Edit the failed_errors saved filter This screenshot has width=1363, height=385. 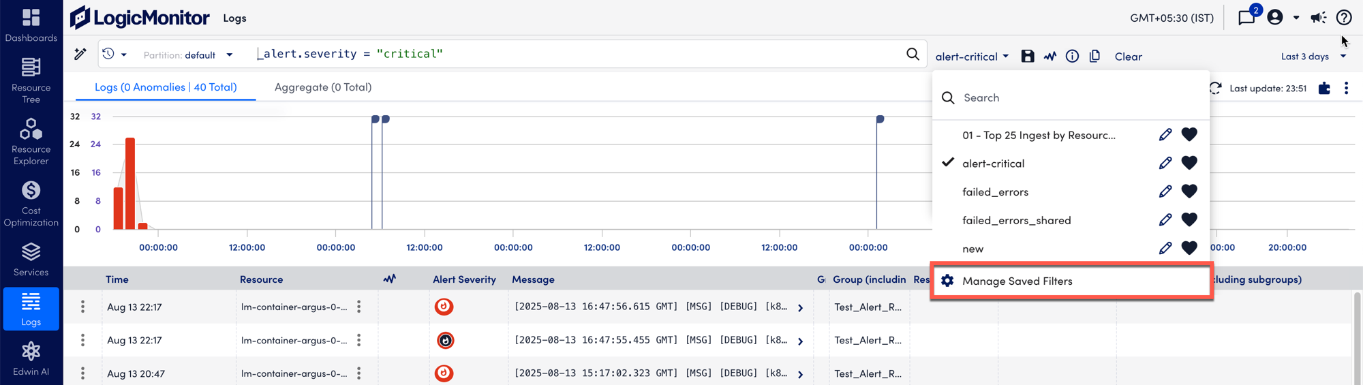(1165, 191)
